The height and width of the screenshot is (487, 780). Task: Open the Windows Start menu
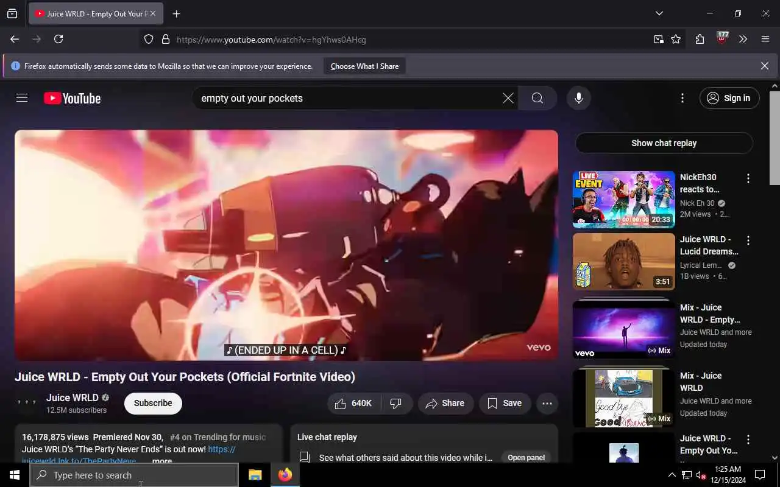15,475
